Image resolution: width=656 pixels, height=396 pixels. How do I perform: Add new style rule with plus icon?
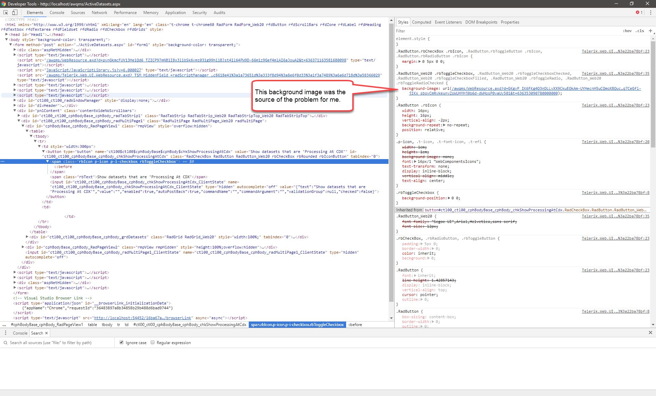click(650, 31)
